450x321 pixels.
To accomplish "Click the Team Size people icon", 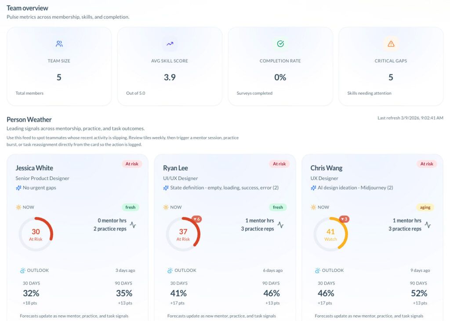I will [59, 43].
